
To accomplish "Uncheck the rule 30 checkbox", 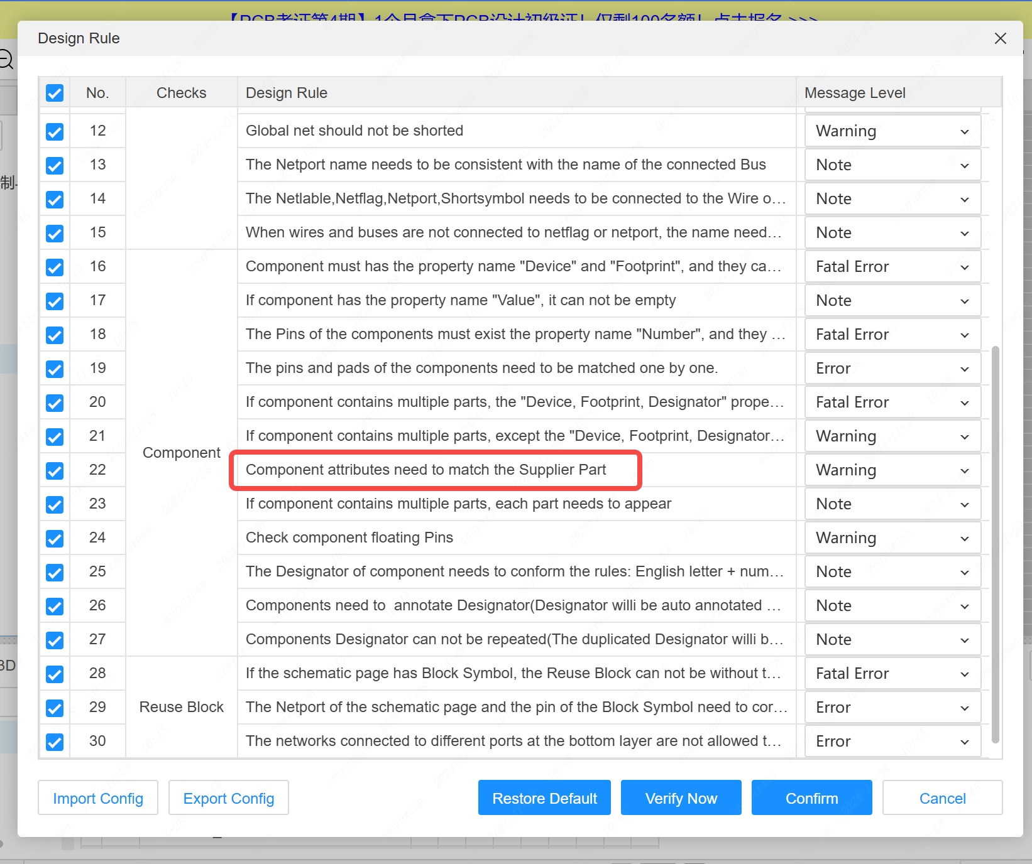I will [55, 742].
